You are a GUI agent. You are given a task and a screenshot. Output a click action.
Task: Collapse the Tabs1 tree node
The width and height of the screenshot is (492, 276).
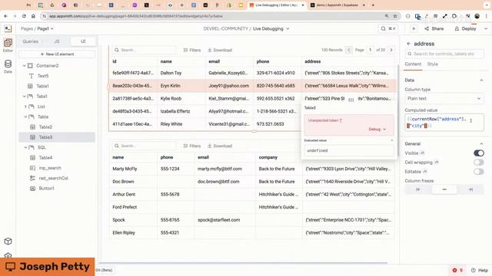24,97
